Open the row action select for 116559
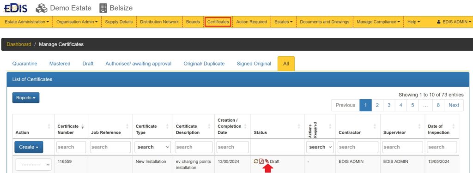473x173 pixels. 33,165
